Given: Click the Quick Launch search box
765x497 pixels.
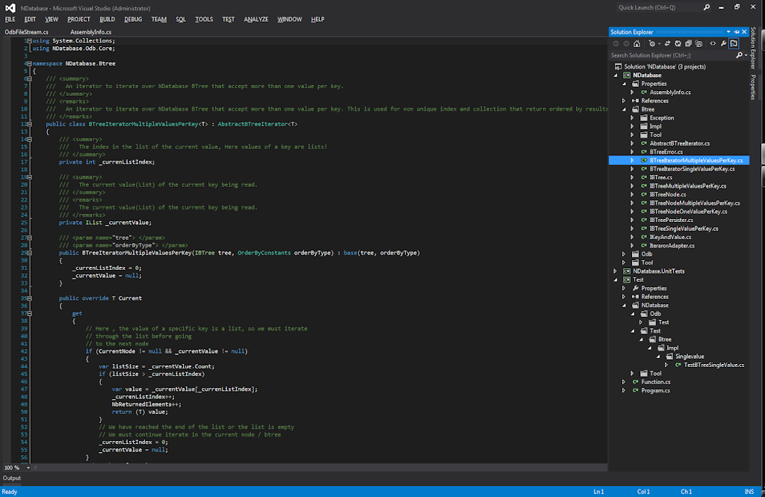Looking at the screenshot, I should coord(657,7).
